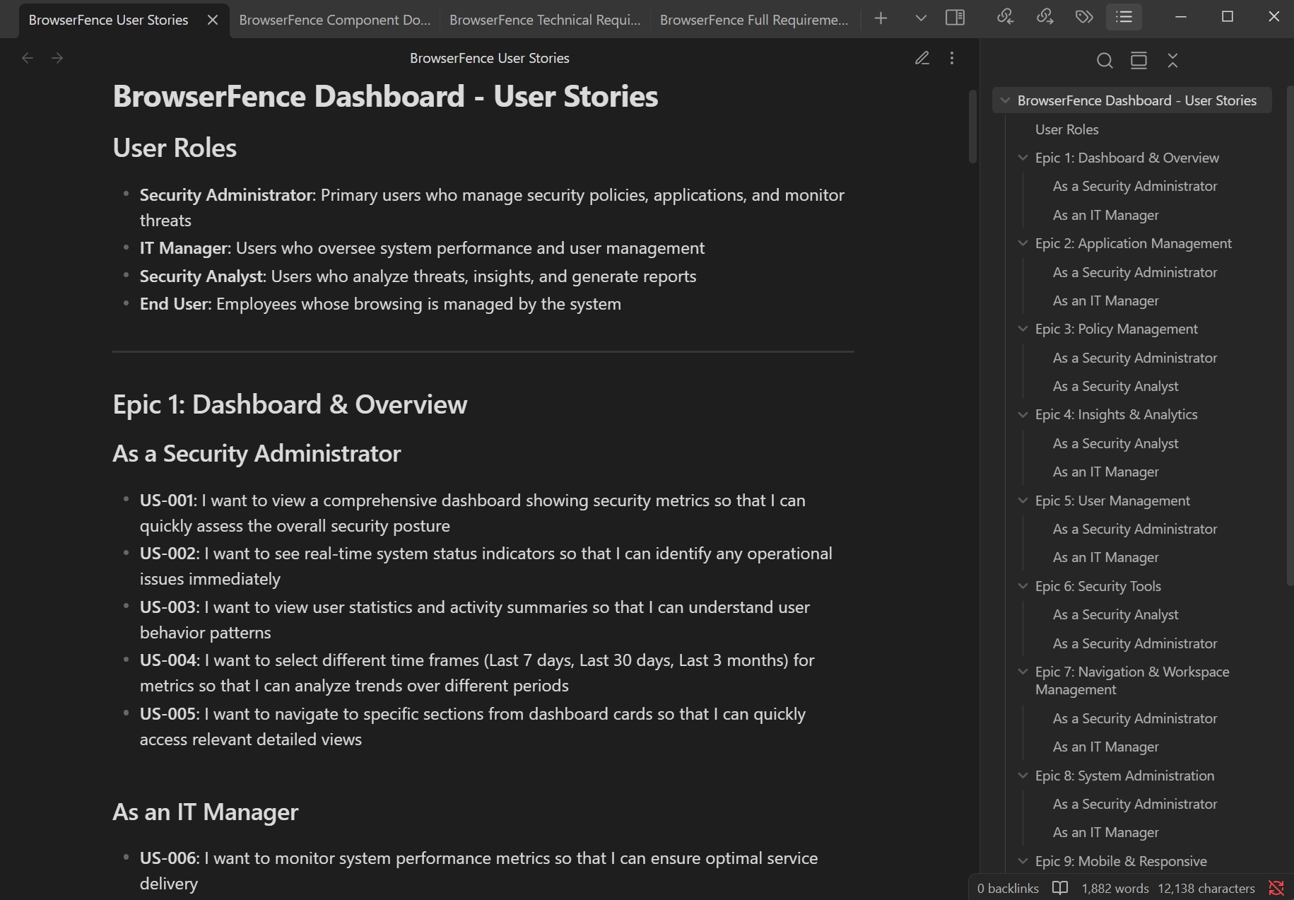Image resolution: width=1294 pixels, height=900 pixels.
Task: Click the 0 backlinks status item
Action: (1006, 888)
